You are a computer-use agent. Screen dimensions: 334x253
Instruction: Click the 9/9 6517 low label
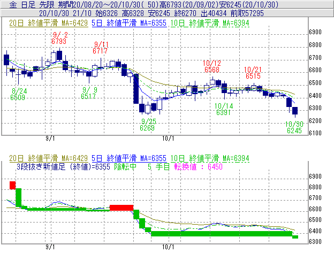pos(89,93)
